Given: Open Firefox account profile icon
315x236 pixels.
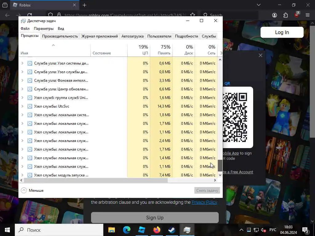Looking at the screenshot, I should coord(274,15).
